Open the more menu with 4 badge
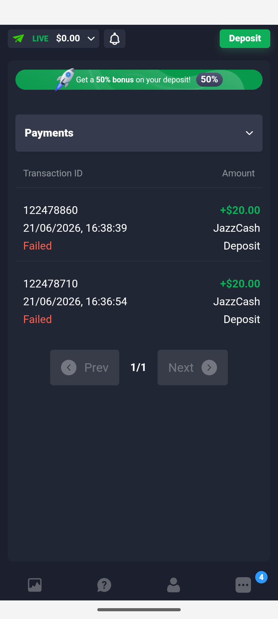Screen dimensions: 278x619 click(x=243, y=585)
